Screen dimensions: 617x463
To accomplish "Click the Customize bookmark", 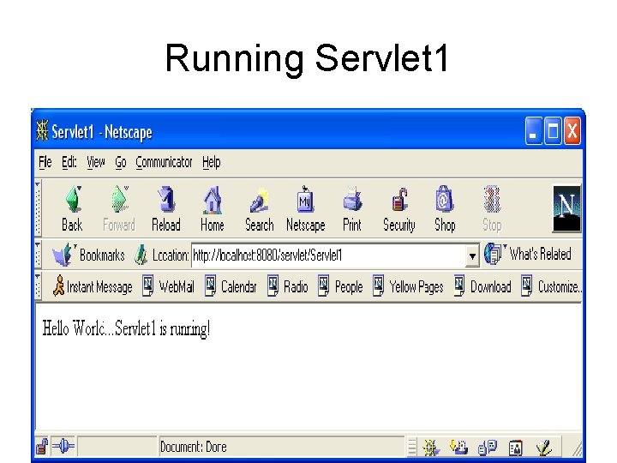I will [551, 286].
